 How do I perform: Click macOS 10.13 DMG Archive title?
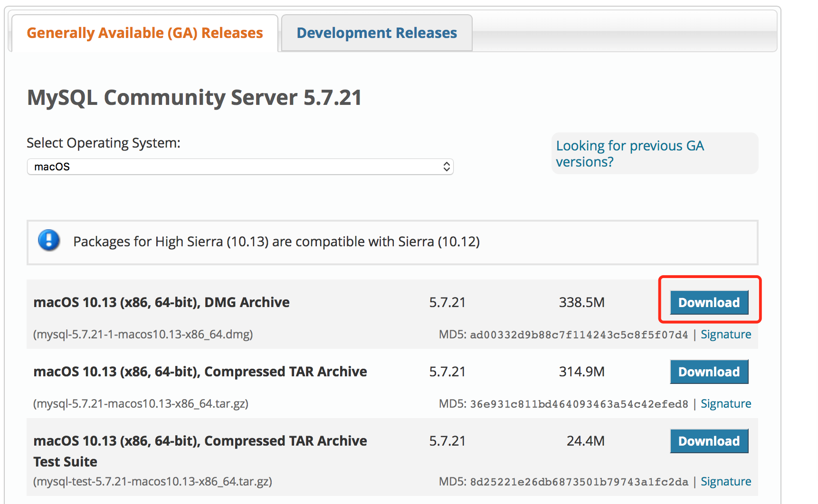coord(162,302)
